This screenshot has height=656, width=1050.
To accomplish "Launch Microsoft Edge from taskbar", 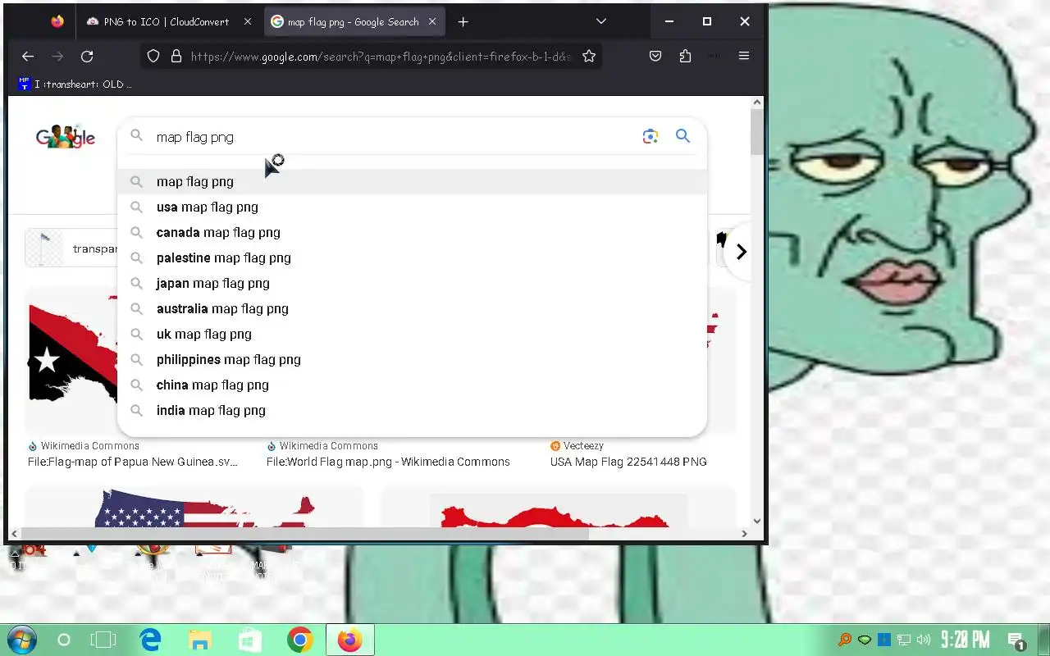I will 150,640.
